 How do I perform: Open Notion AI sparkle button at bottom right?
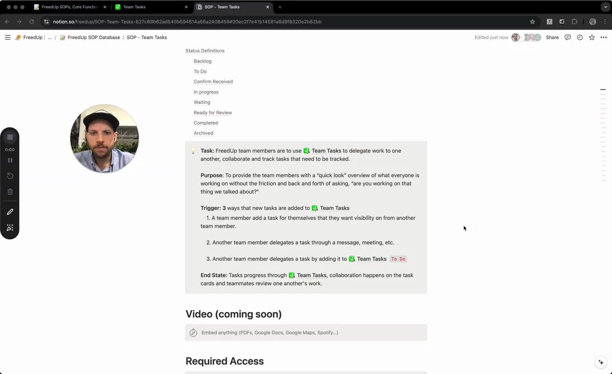[601, 362]
